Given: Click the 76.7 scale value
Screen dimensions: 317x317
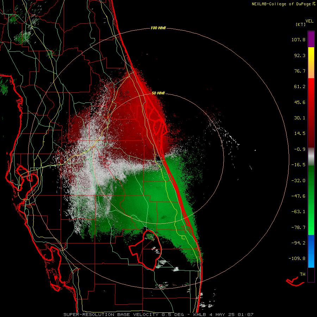Looking at the screenshot, I should [300, 71].
